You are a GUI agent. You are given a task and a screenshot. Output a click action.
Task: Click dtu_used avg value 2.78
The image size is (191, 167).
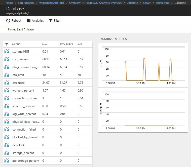80,83
